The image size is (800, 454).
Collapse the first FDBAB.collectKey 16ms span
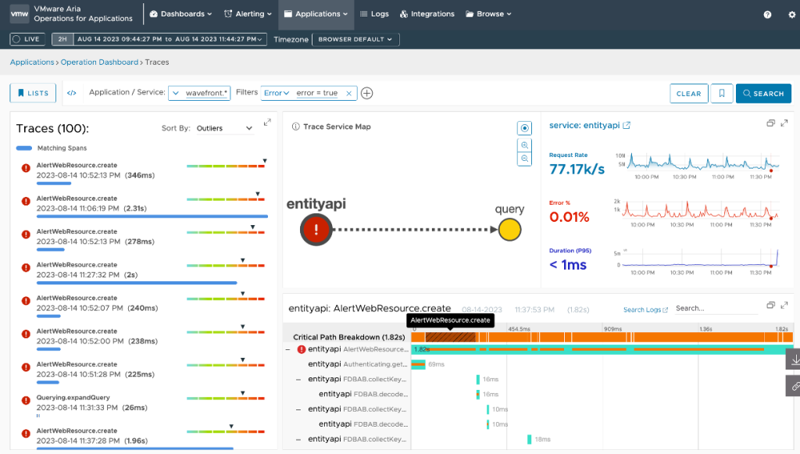pyautogui.click(x=298, y=380)
